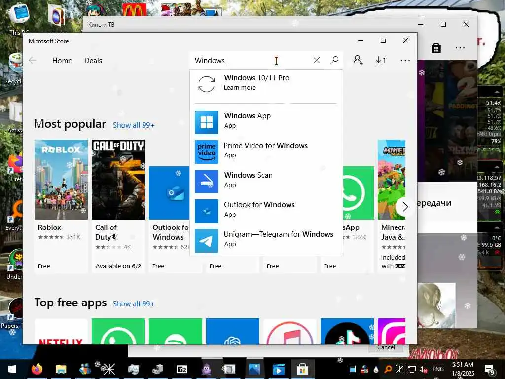
Task: Go back using the Store back arrow
Action: click(33, 60)
